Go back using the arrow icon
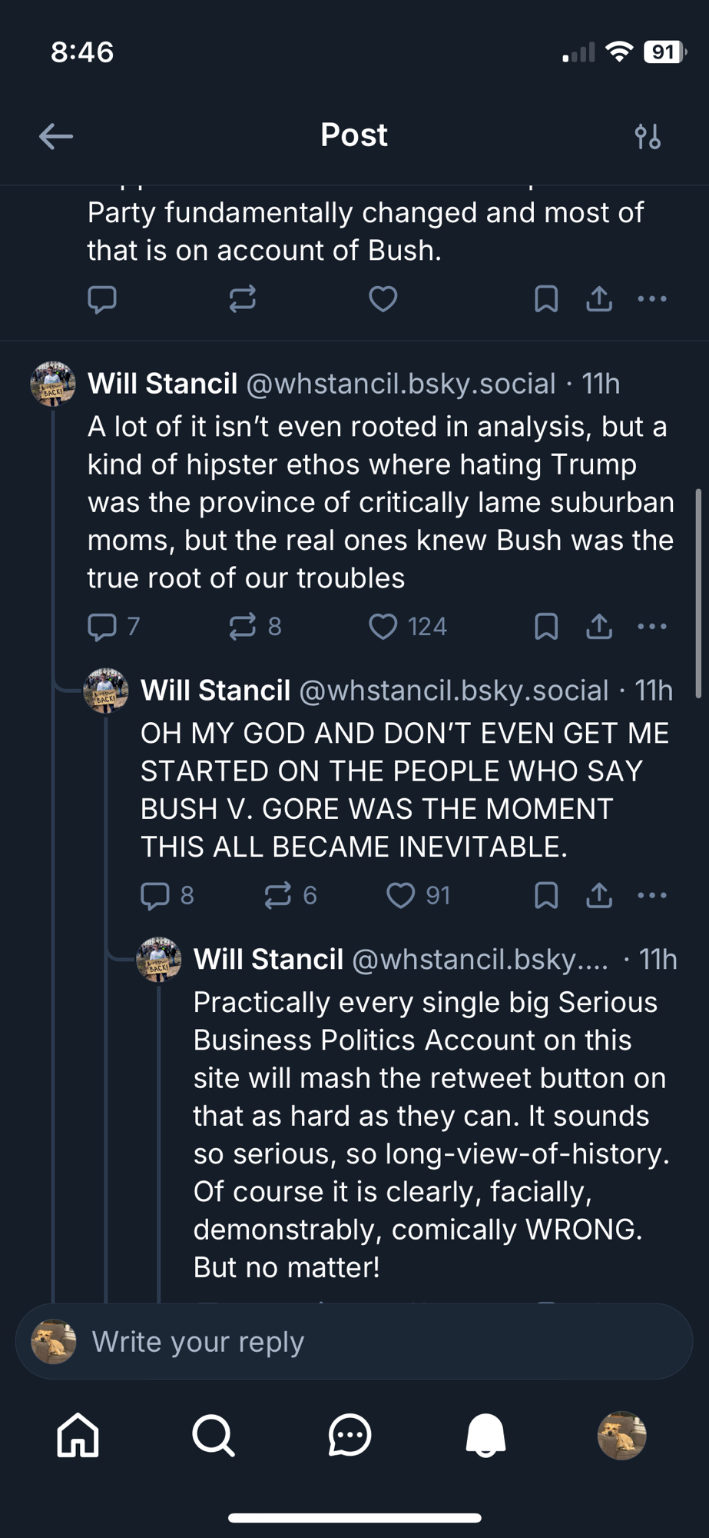 click(x=56, y=136)
